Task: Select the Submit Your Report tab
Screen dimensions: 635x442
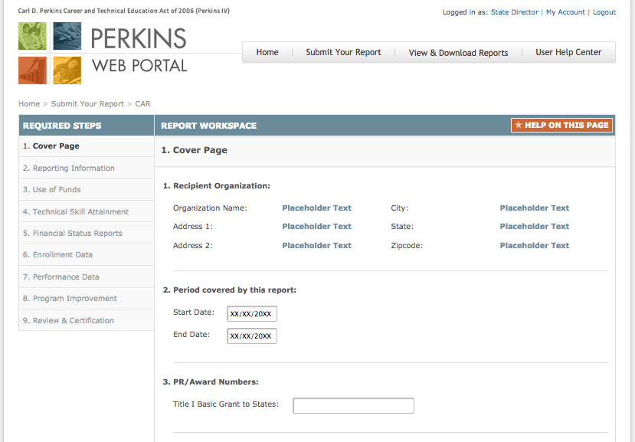Action: 343,52
